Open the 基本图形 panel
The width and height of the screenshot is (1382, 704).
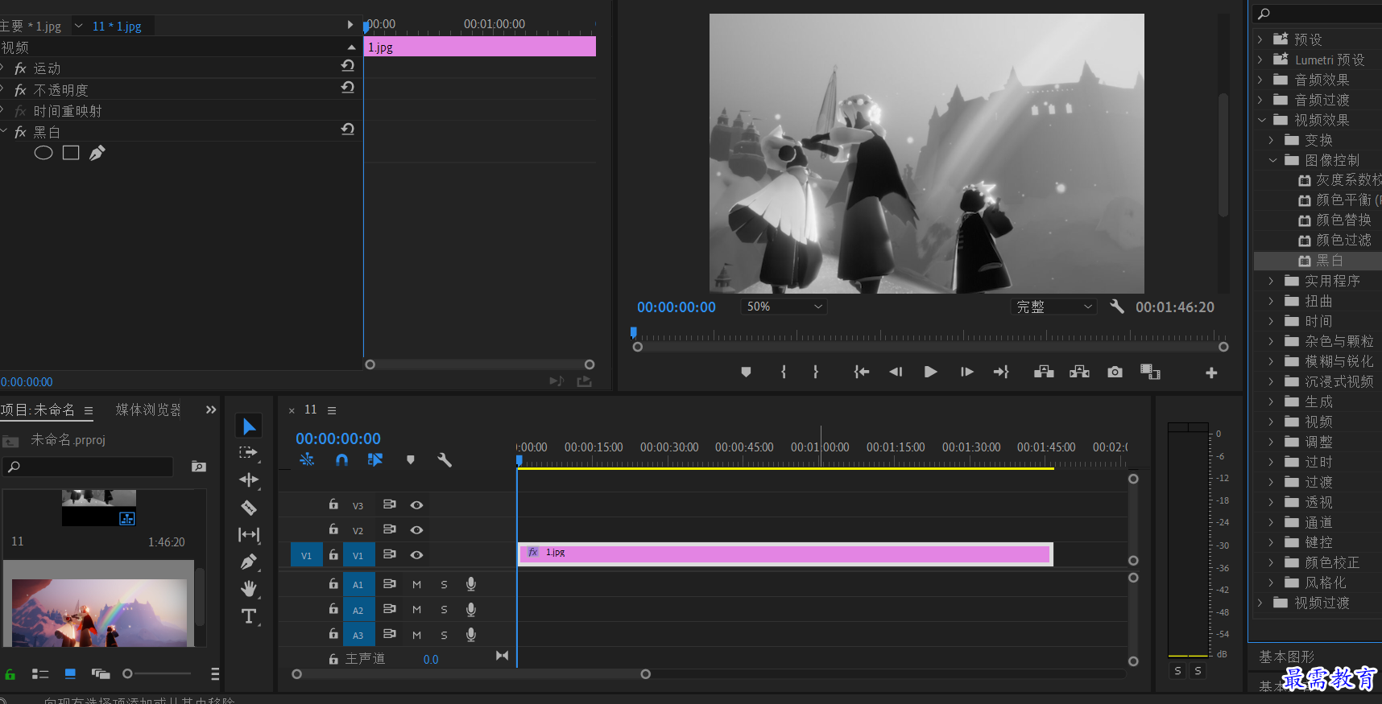pyautogui.click(x=1287, y=657)
